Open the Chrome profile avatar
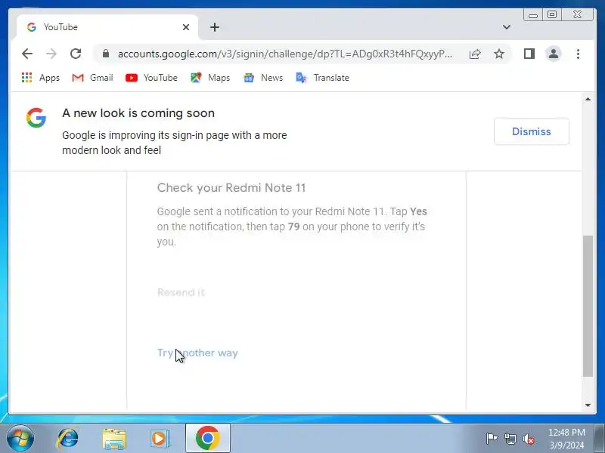Image resolution: width=605 pixels, height=453 pixels. tap(554, 54)
